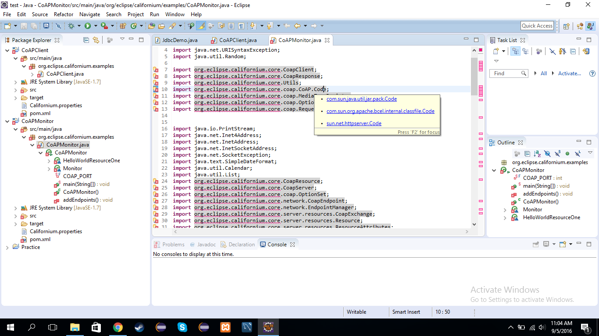This screenshot has width=599, height=336.
Task: Click the New Java Package toolbar icon
Action: pos(123,26)
